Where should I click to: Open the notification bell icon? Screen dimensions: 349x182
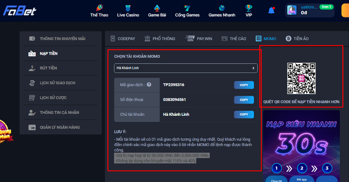point(271,10)
